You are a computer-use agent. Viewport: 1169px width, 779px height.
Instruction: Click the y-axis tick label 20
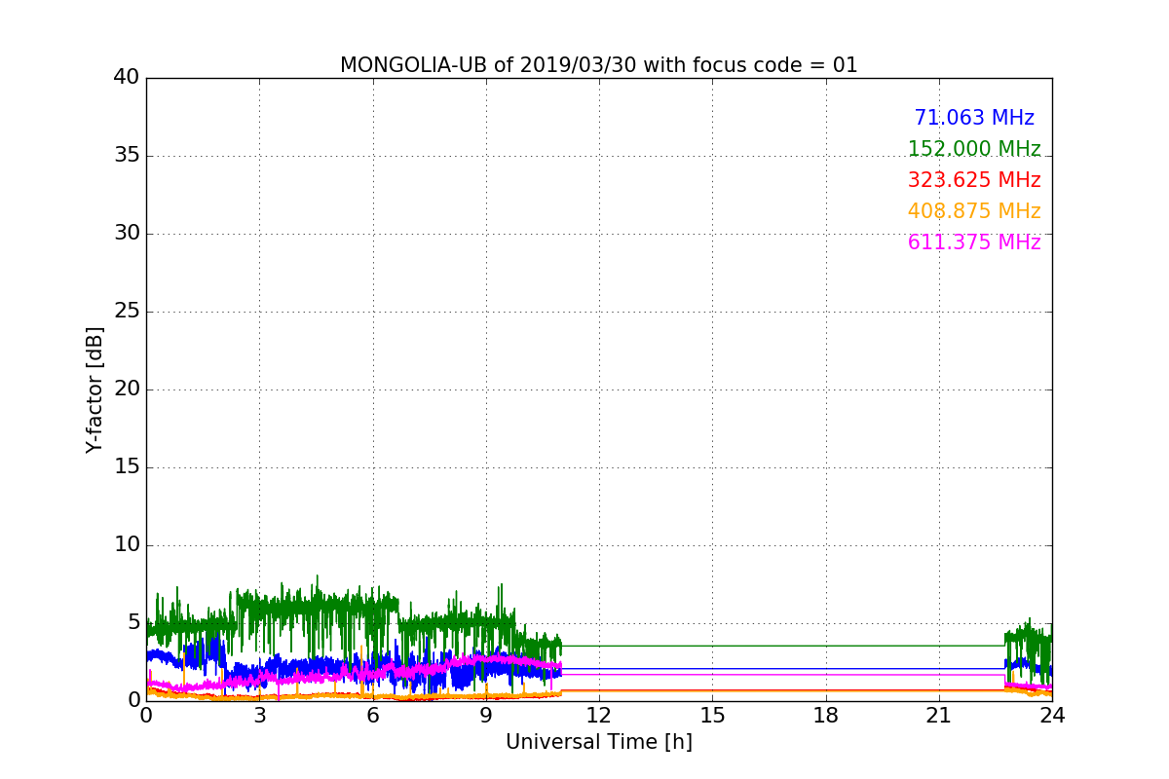[127, 389]
